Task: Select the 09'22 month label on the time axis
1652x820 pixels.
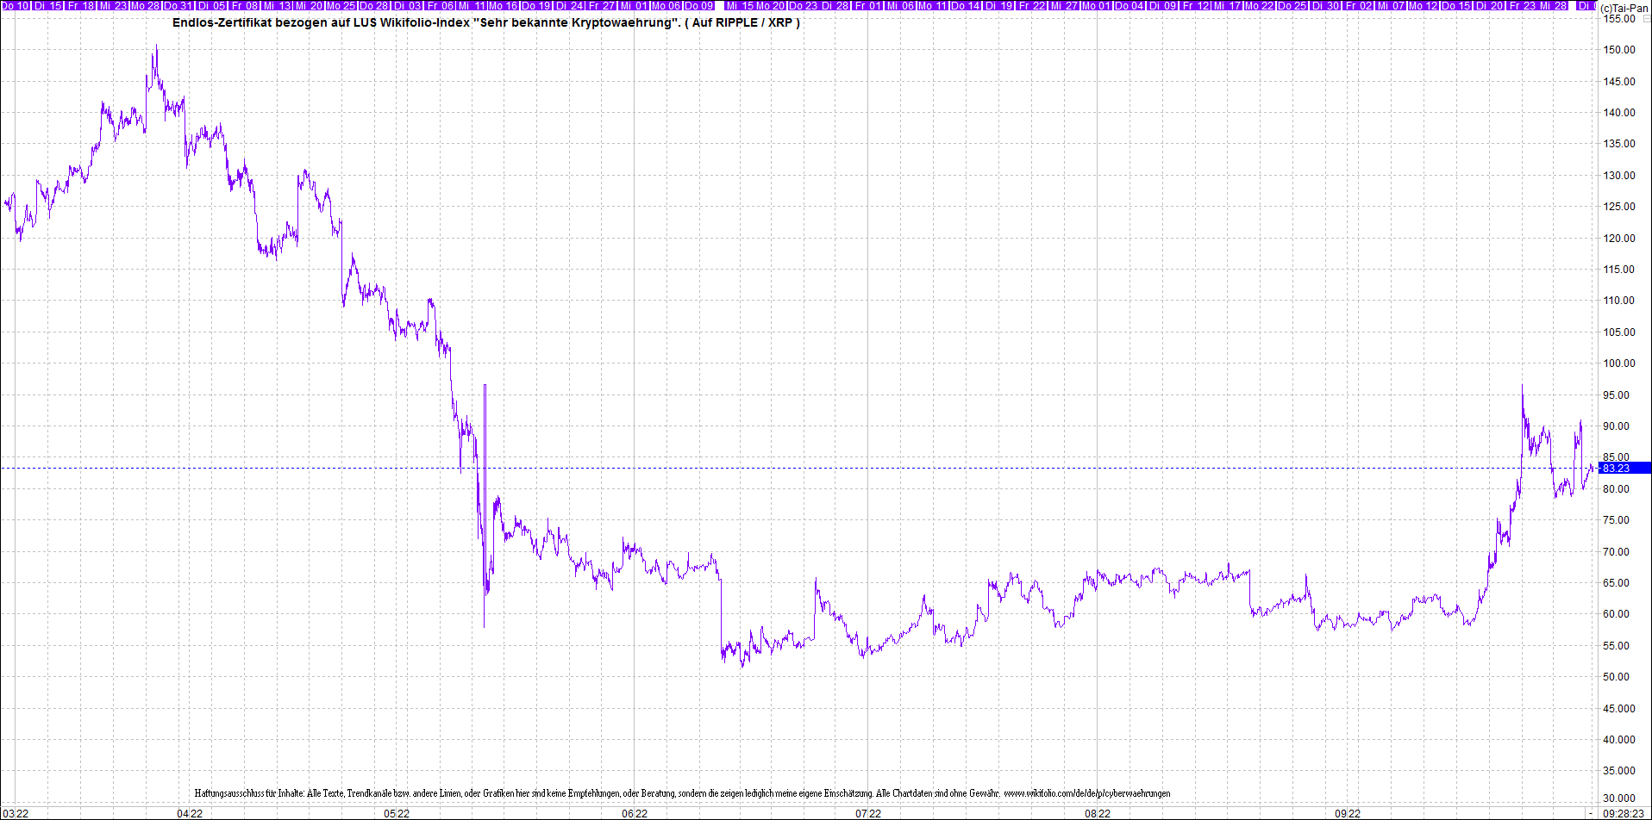Action: 1348,813
